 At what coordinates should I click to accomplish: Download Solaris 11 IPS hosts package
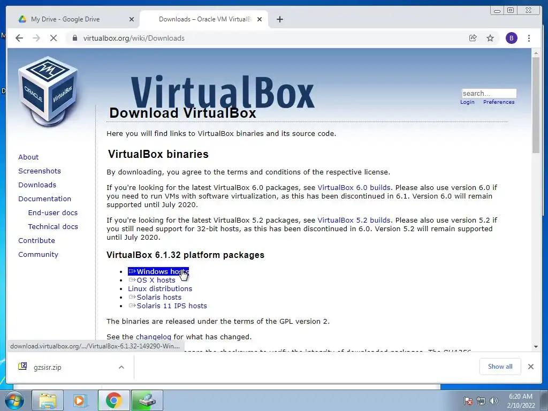click(168, 306)
